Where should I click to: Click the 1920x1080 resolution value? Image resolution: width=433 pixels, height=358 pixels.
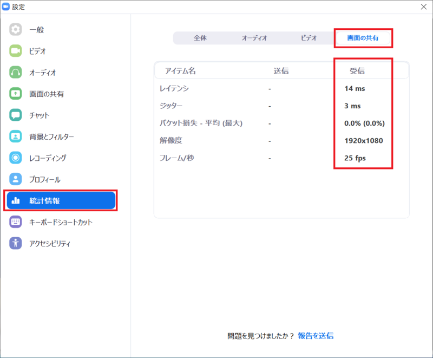click(x=363, y=141)
